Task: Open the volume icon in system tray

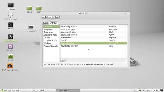Action: click(x=148, y=90)
